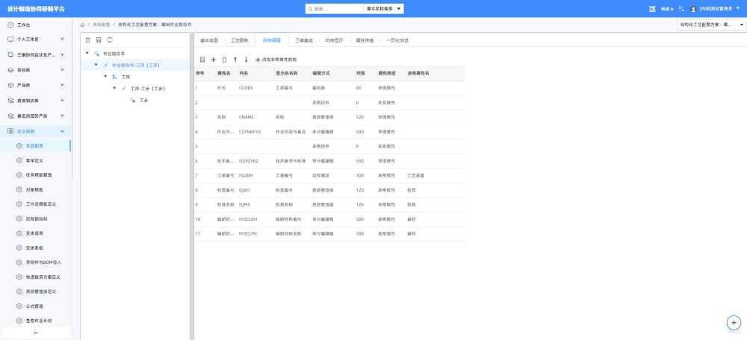
Task: Switch to the 三维集成 tab
Action: coord(303,40)
